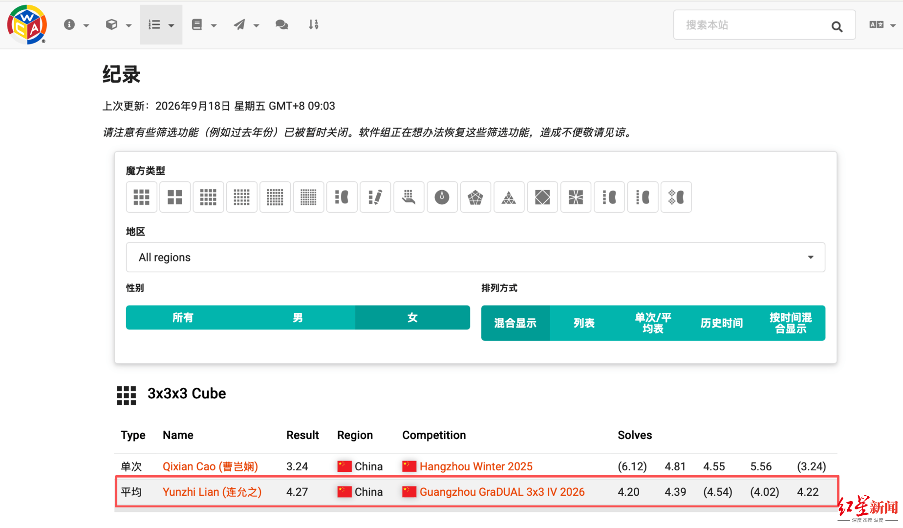903x528 pixels.
Task: Choose the Megaminx event icon
Action: 475,197
